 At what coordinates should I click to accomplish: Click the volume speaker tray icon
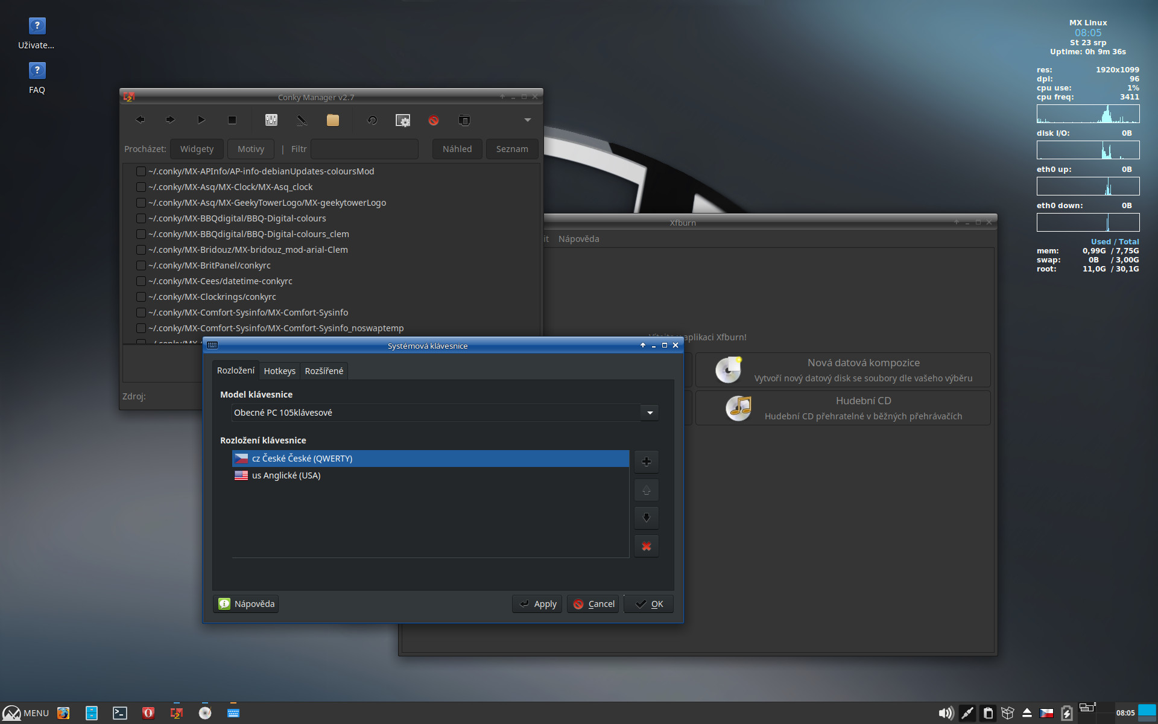click(x=946, y=713)
